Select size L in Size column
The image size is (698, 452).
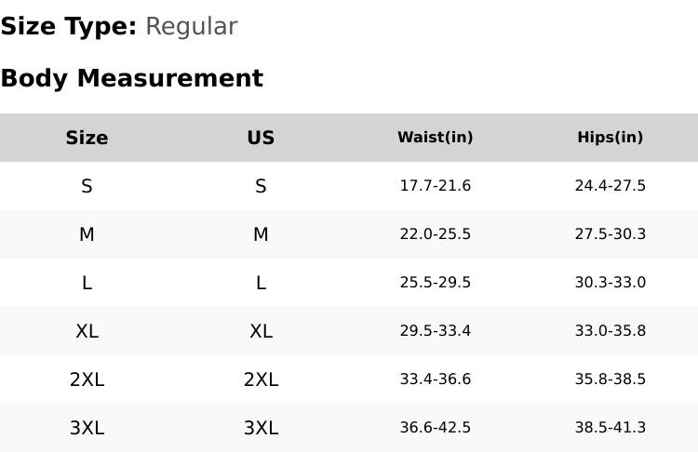point(87,283)
